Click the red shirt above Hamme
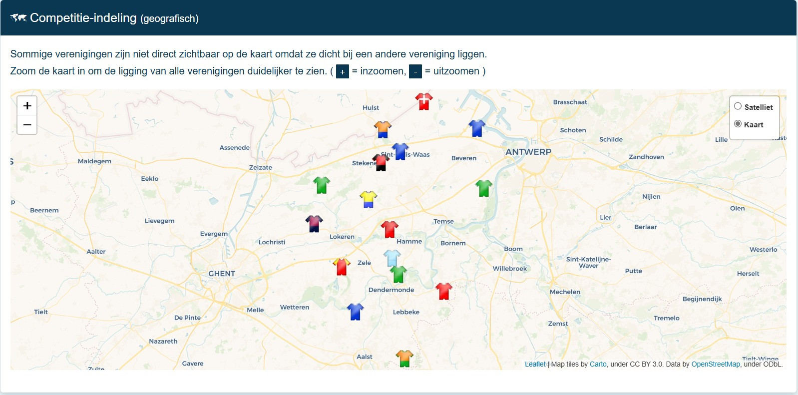 pyautogui.click(x=390, y=229)
